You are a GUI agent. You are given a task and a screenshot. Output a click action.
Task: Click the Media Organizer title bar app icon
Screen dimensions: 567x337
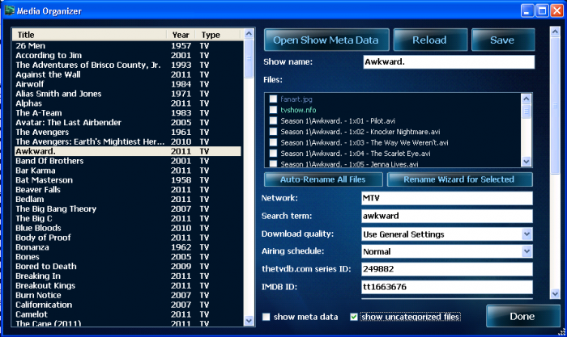[9, 11]
